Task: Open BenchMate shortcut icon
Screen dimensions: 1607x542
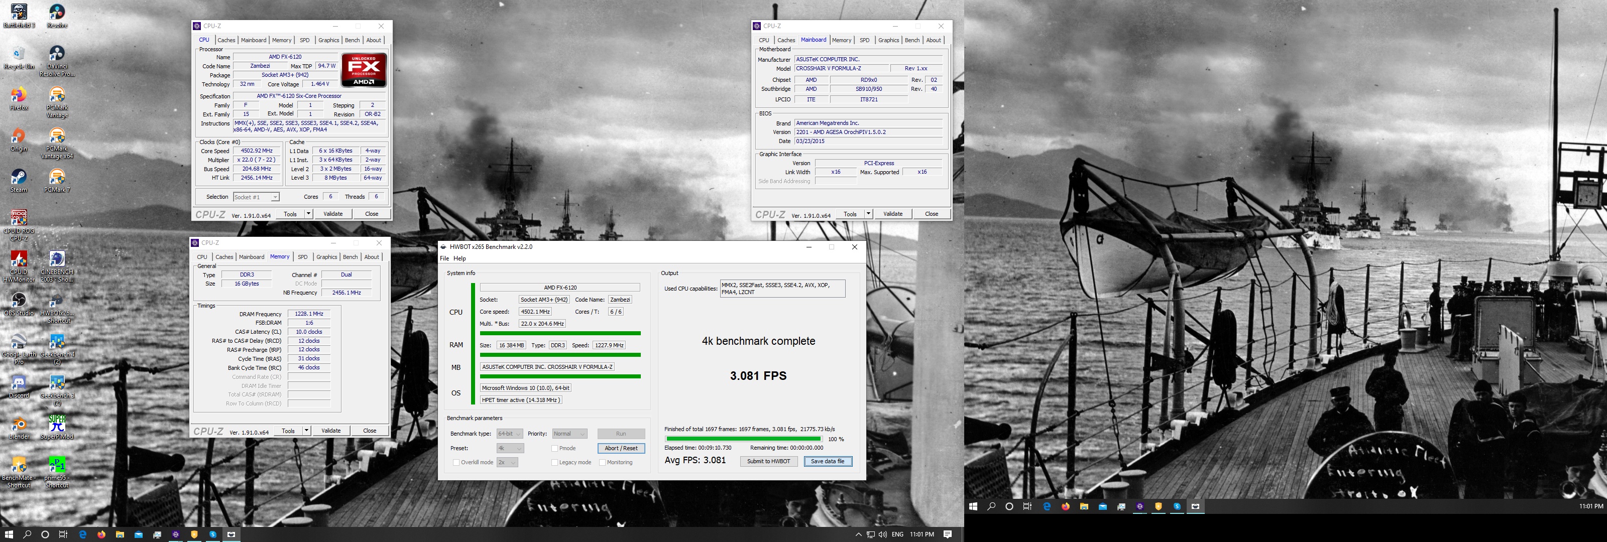Action: click(x=19, y=473)
